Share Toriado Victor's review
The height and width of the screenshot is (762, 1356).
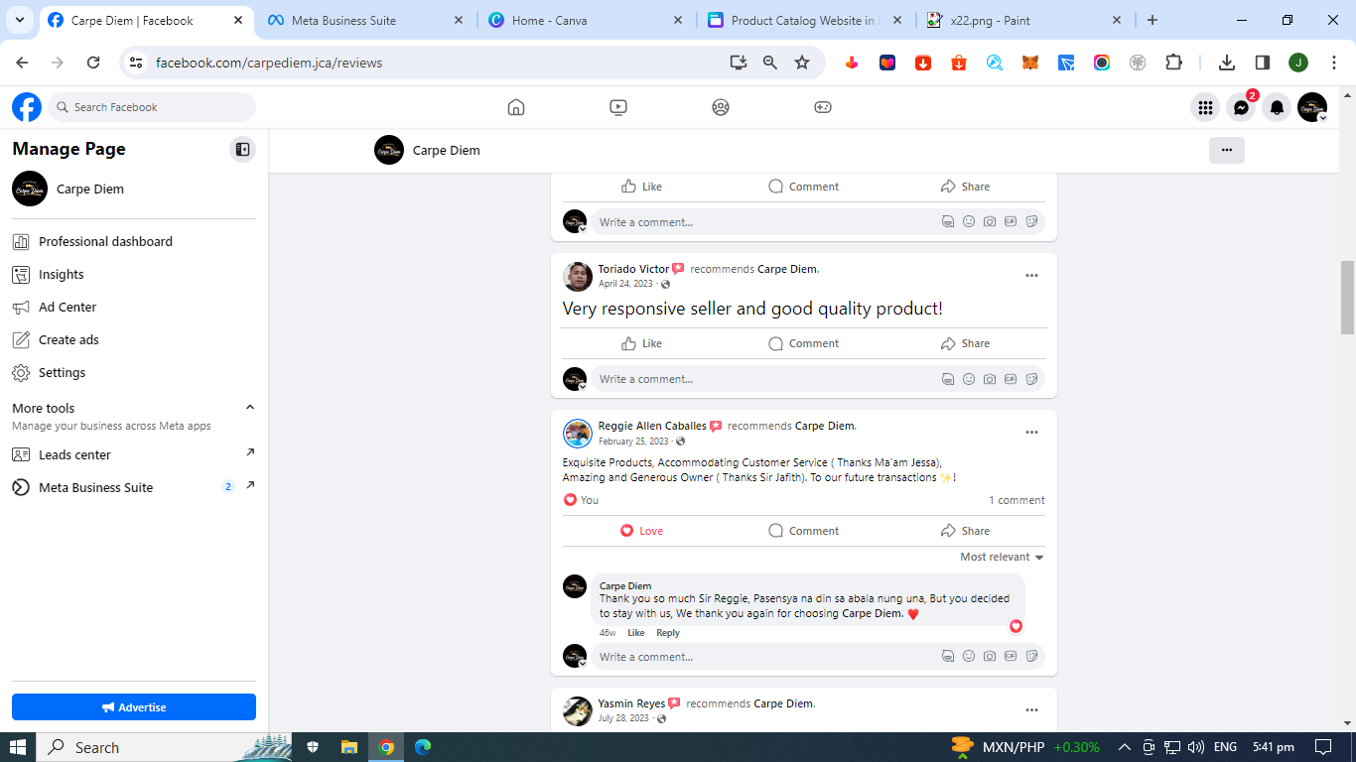[x=965, y=343]
